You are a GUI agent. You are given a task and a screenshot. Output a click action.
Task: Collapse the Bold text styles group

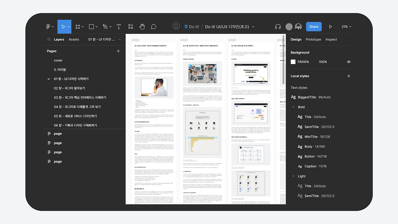coord(293,107)
